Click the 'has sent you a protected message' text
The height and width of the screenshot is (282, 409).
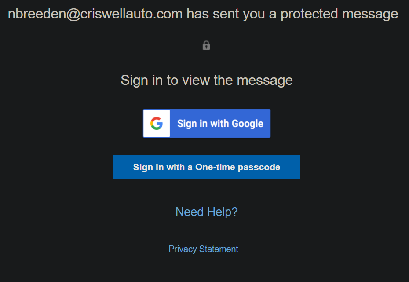tap(292, 14)
